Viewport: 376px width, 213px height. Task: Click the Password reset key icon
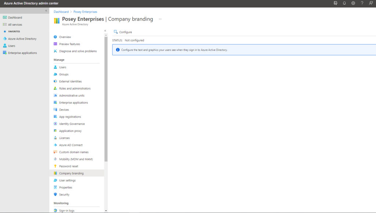55,166
